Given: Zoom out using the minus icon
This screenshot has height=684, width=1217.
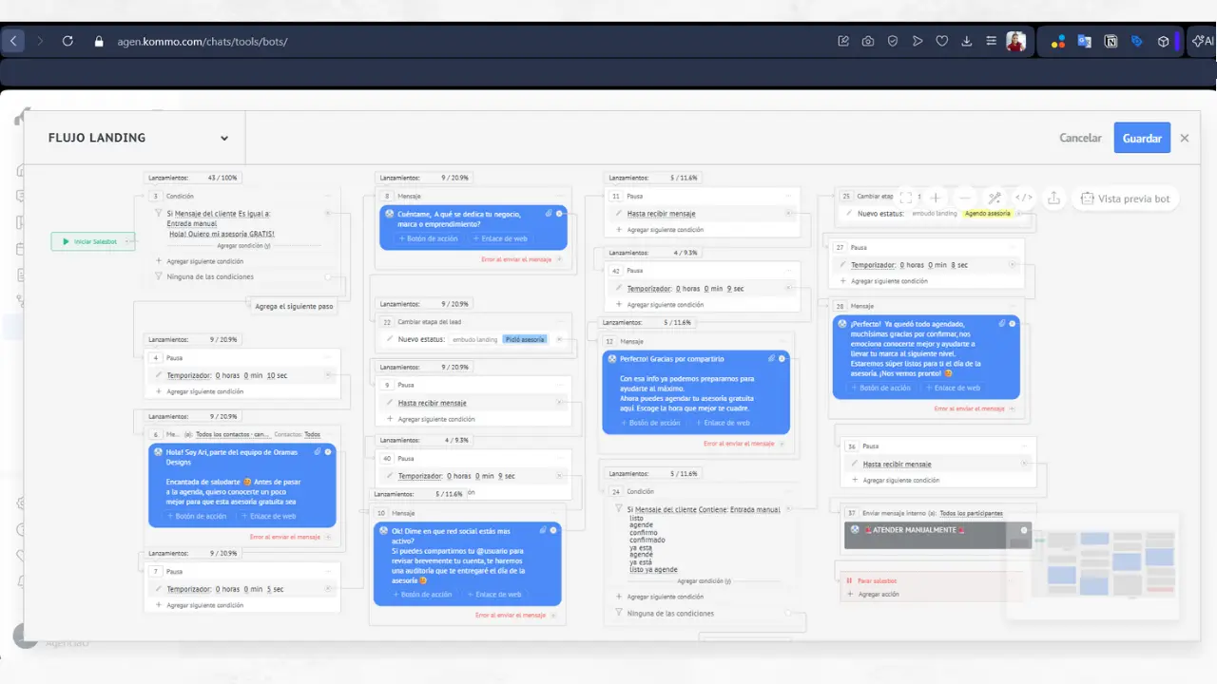Looking at the screenshot, I should point(963,198).
